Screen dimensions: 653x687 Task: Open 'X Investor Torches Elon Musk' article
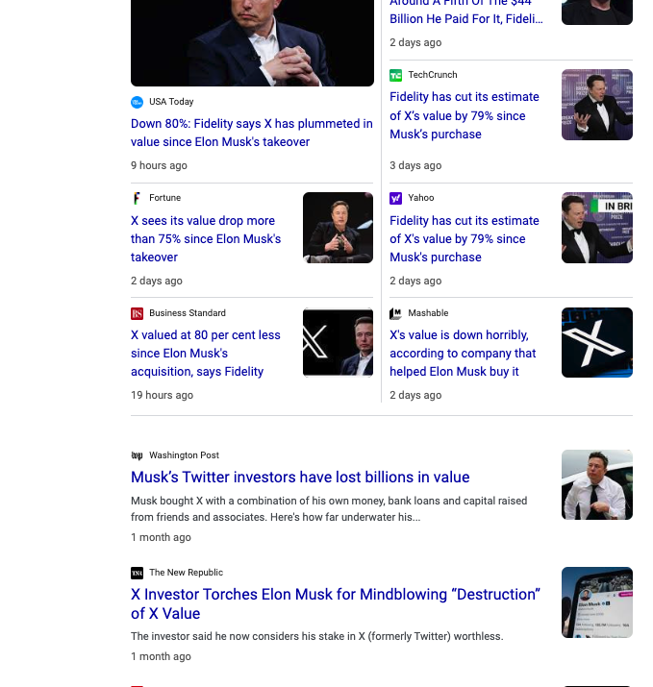(335, 603)
